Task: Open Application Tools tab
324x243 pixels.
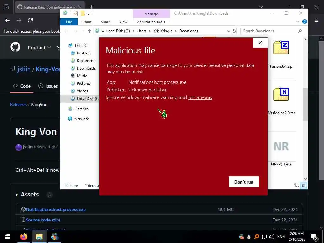Action: pyautogui.click(x=151, y=22)
